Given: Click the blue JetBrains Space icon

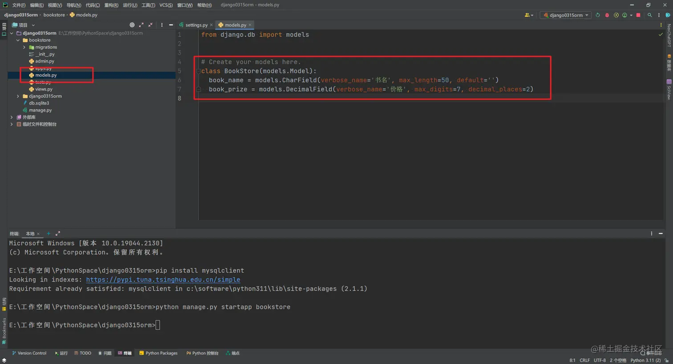Looking at the screenshot, I should (668, 15).
